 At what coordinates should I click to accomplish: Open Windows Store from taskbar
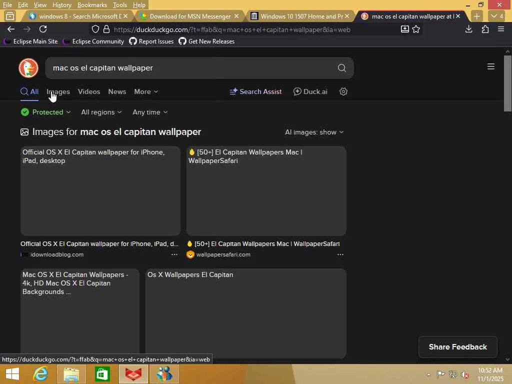(102, 374)
